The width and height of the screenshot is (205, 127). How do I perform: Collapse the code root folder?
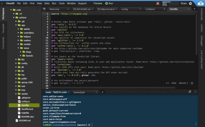pos(11,10)
